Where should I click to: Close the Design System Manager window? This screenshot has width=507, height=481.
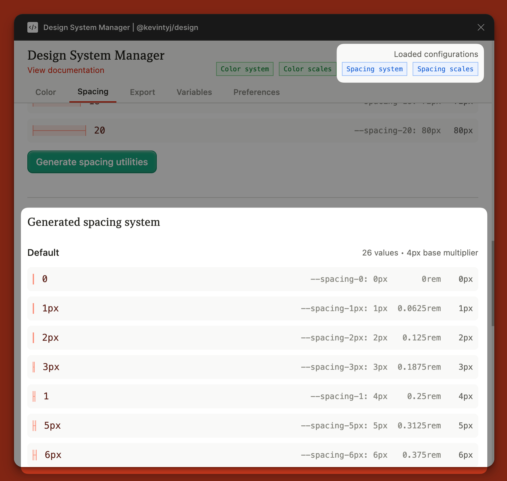(481, 27)
